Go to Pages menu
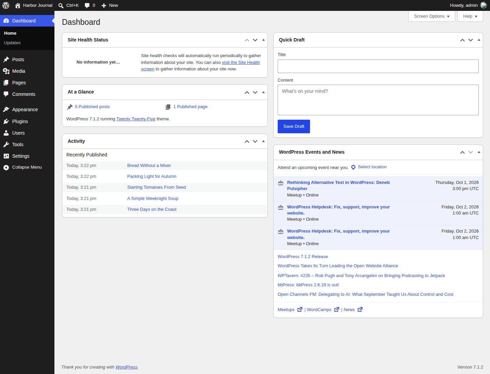Viewport: 490px width, 374px height. 27,83
